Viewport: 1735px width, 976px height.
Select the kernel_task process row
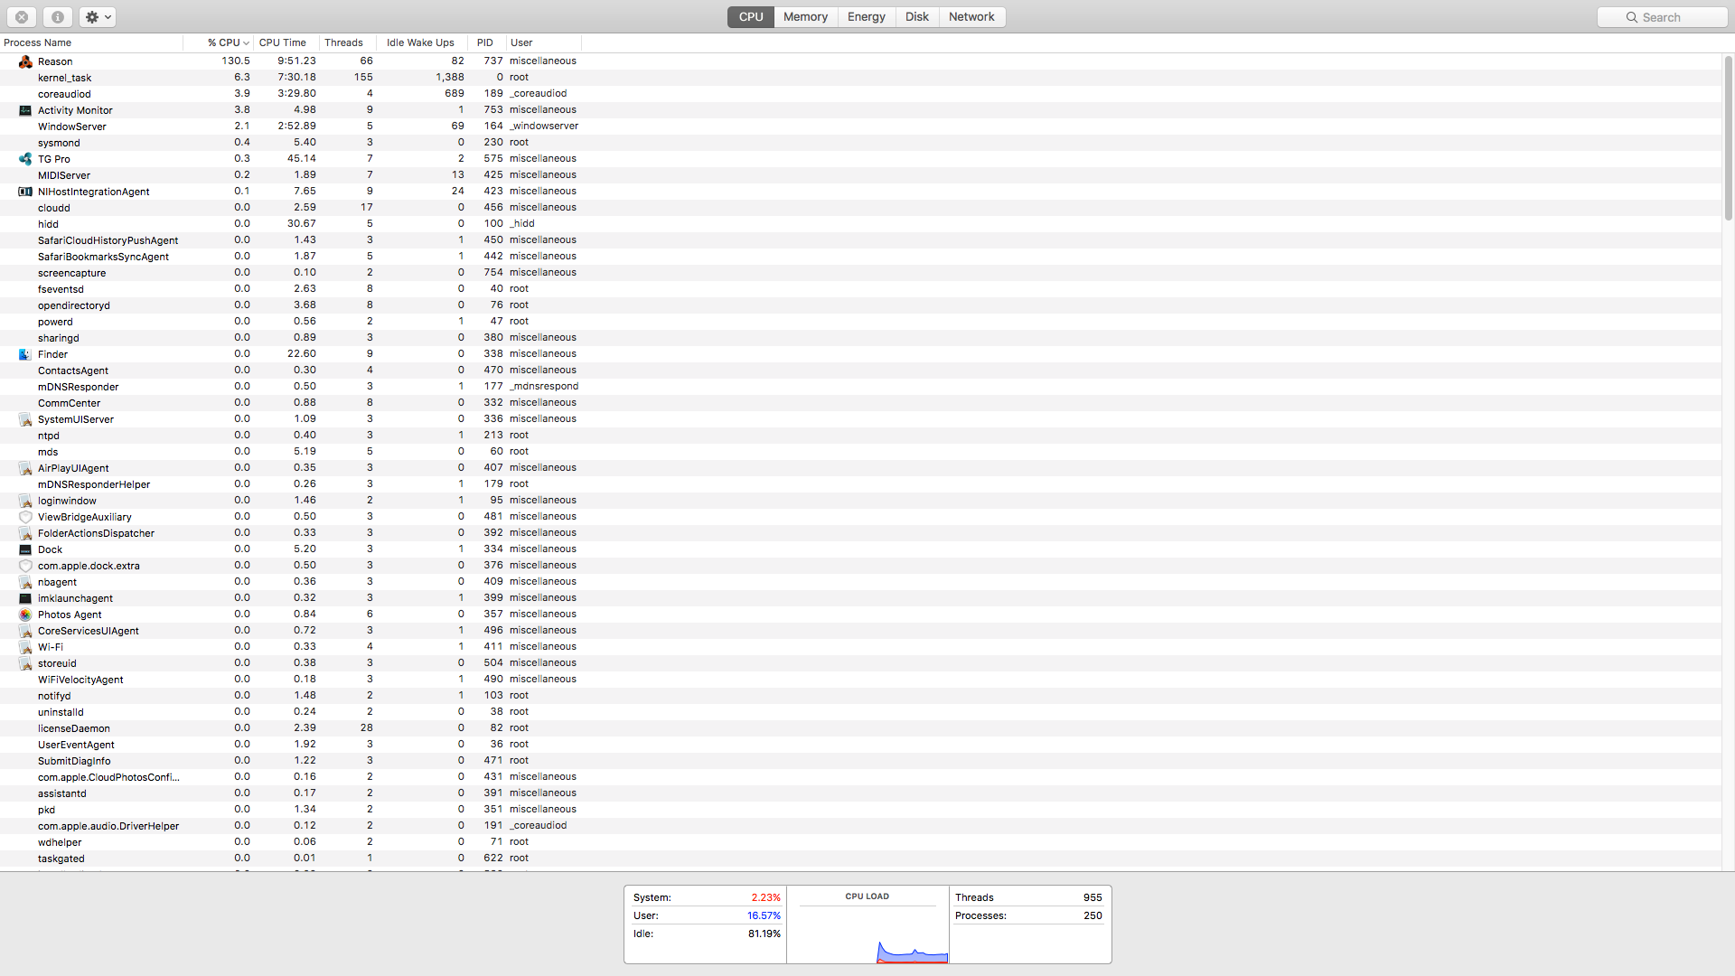(x=860, y=78)
